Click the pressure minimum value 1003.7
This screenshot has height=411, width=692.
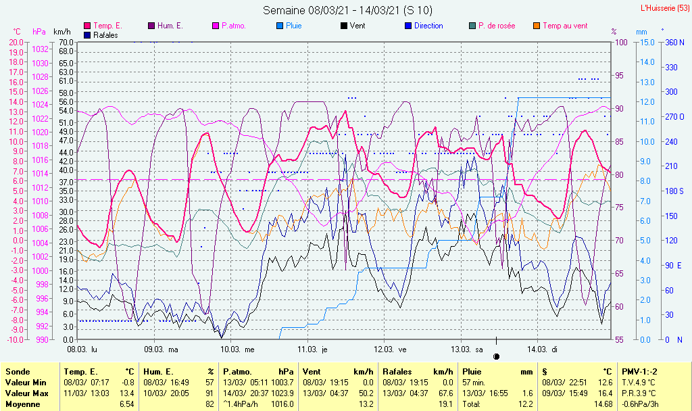(282, 383)
